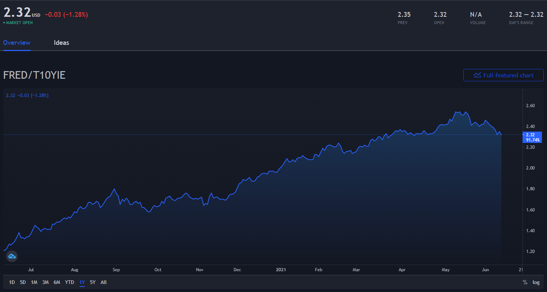
Task: Show All historical data range
Action: pos(104,282)
